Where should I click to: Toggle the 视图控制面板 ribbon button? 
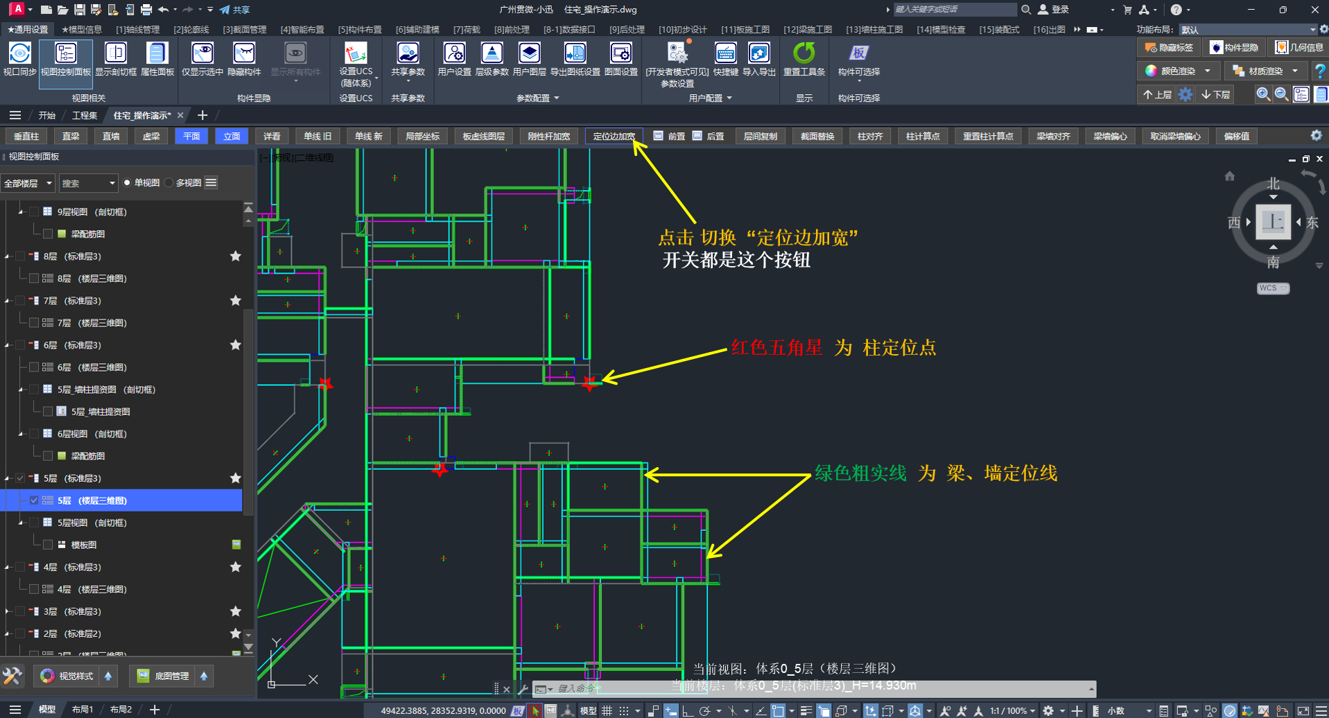click(66, 63)
